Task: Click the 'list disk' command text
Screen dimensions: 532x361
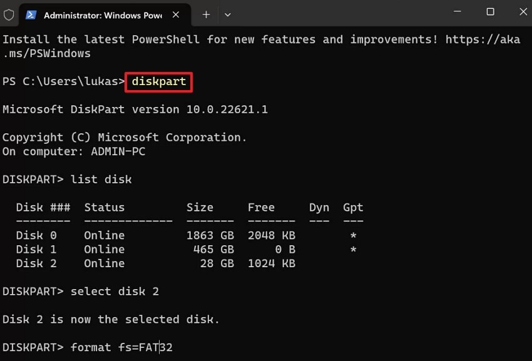Action: click(x=101, y=180)
